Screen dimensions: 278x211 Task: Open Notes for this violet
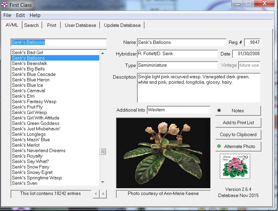(x=238, y=111)
